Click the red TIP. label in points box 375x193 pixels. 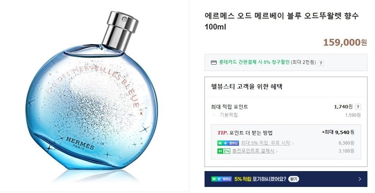point(223,133)
